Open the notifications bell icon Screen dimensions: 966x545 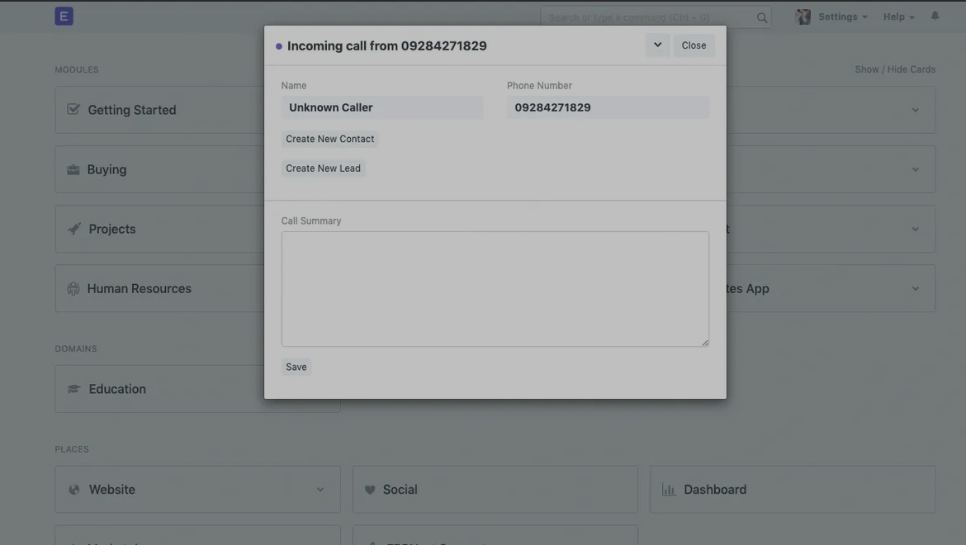935,16
